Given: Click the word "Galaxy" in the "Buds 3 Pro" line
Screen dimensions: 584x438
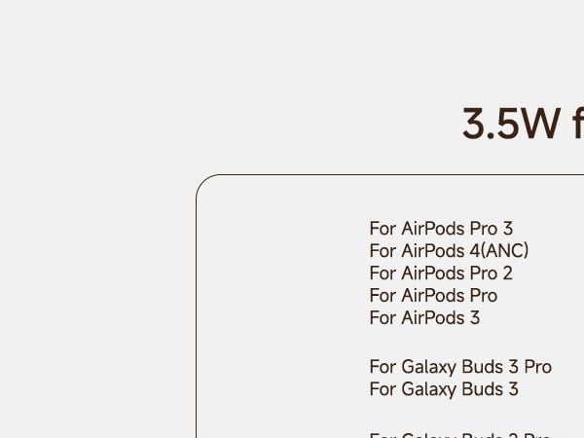Looking at the screenshot, I should click(x=429, y=367).
